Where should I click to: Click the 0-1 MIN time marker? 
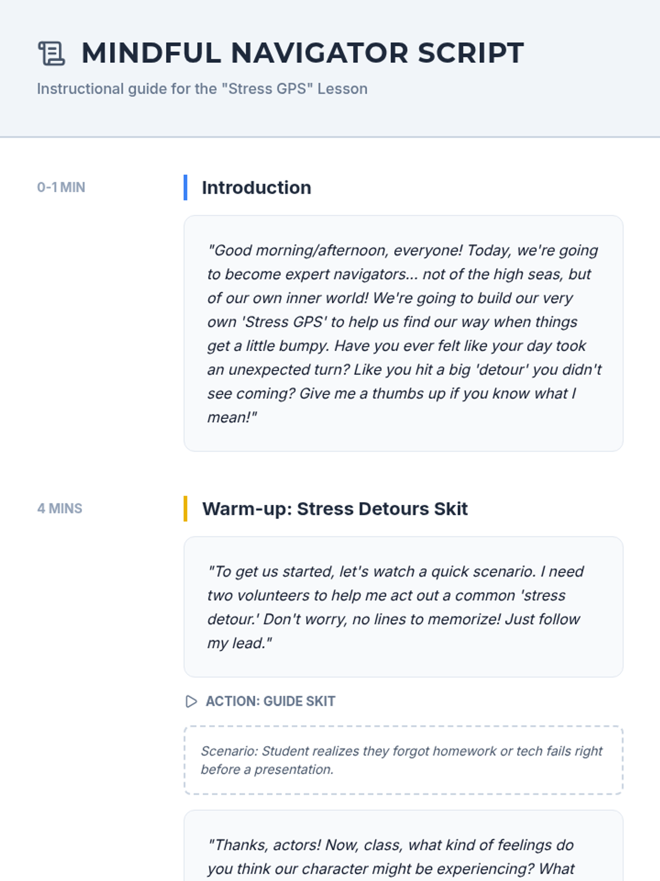pos(61,187)
